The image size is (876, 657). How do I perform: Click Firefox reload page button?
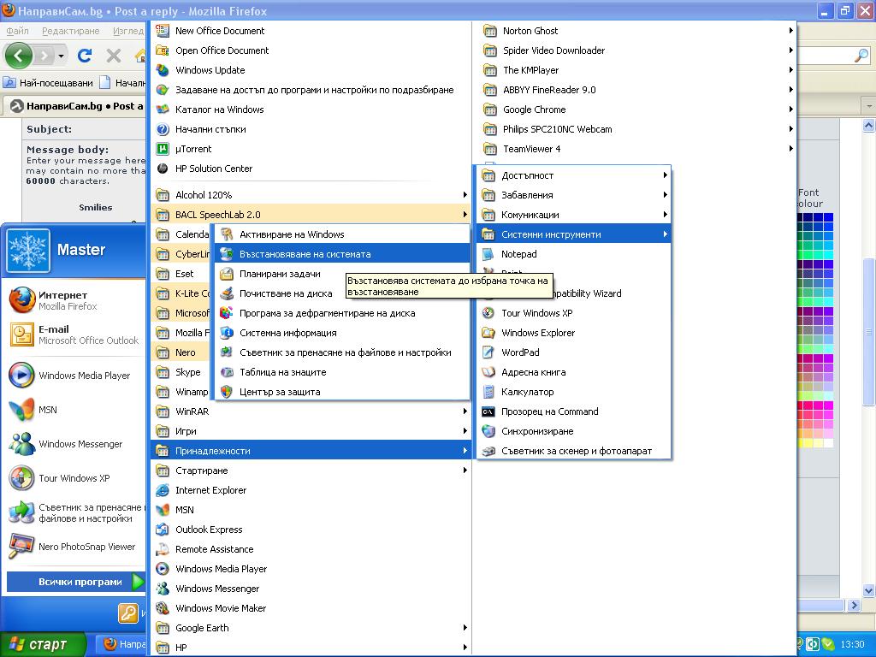[x=85, y=56]
